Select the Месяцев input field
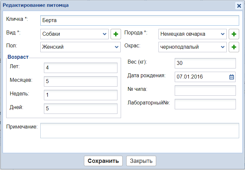Viewport: 245px width, 170px height. click(80, 81)
